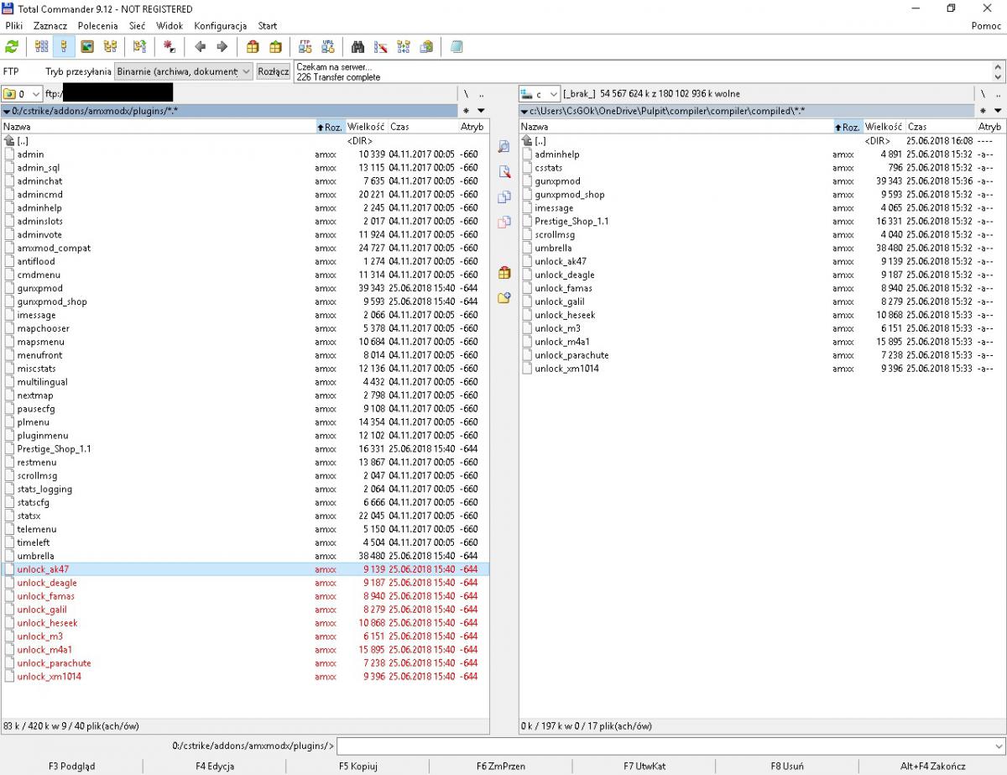Viewport: 1007px width, 775px height.
Task: Toggle the full details view icon
Action: coord(62,47)
